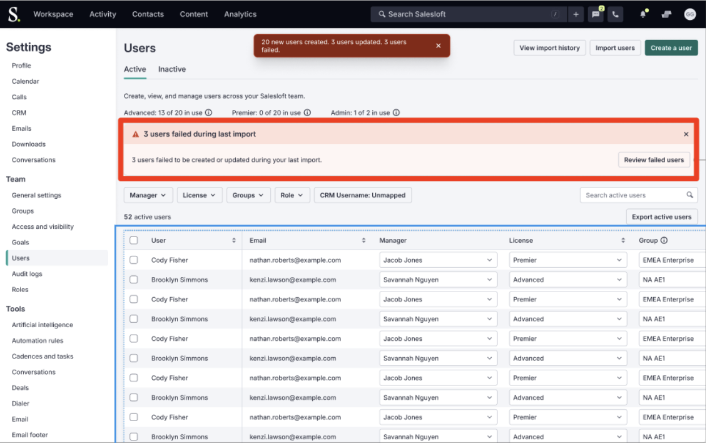The width and height of the screenshot is (706, 445).
Task: Open Analytics in the top navigation
Action: pyautogui.click(x=240, y=14)
